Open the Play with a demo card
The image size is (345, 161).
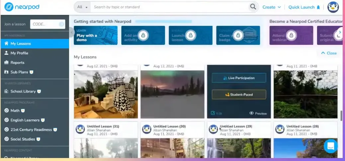pyautogui.click(x=96, y=36)
